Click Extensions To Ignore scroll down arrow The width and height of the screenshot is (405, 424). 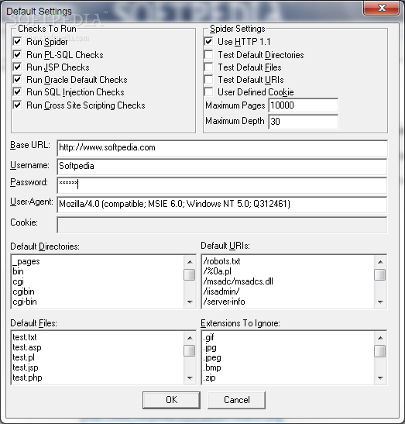click(380, 378)
